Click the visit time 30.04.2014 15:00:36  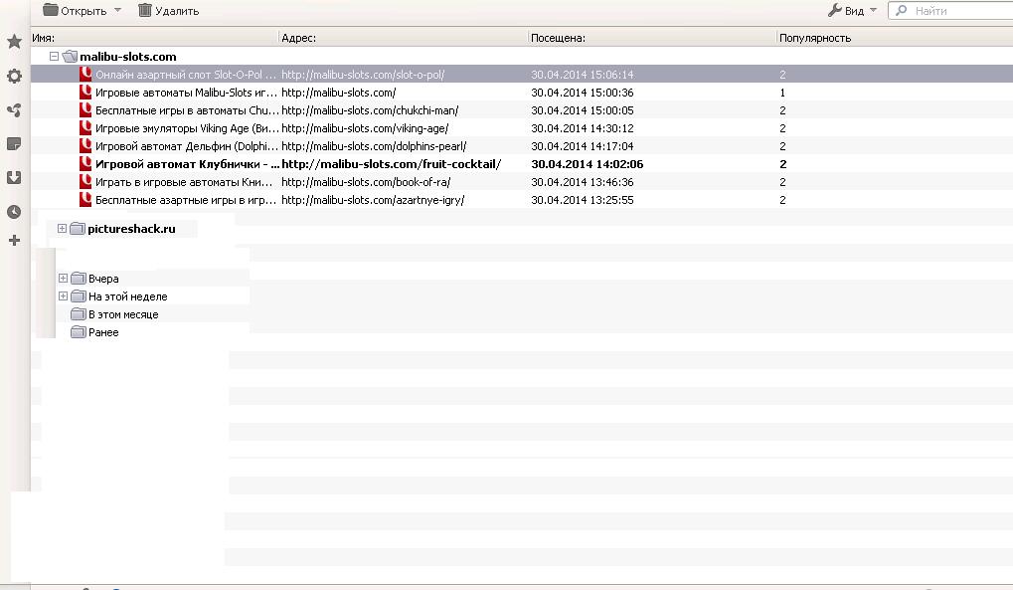click(583, 93)
